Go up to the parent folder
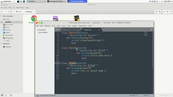 (x=9, y=12)
